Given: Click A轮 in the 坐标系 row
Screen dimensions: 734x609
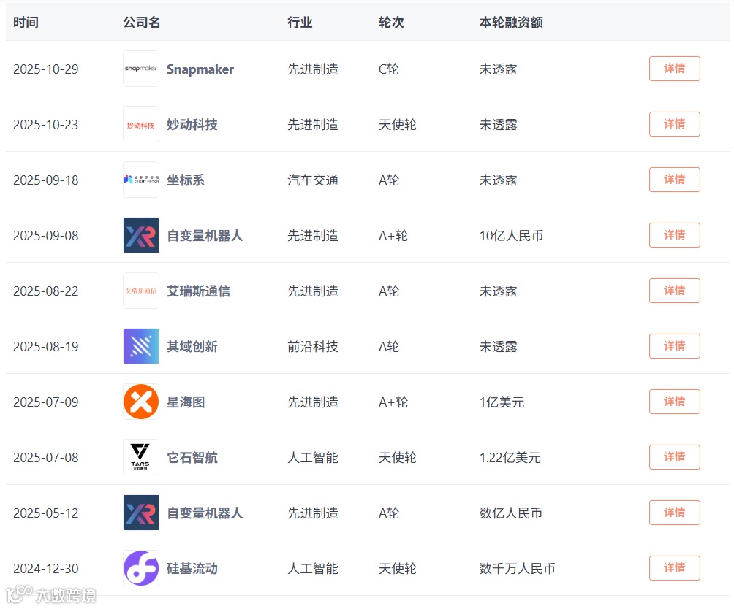Looking at the screenshot, I should coord(388,180).
